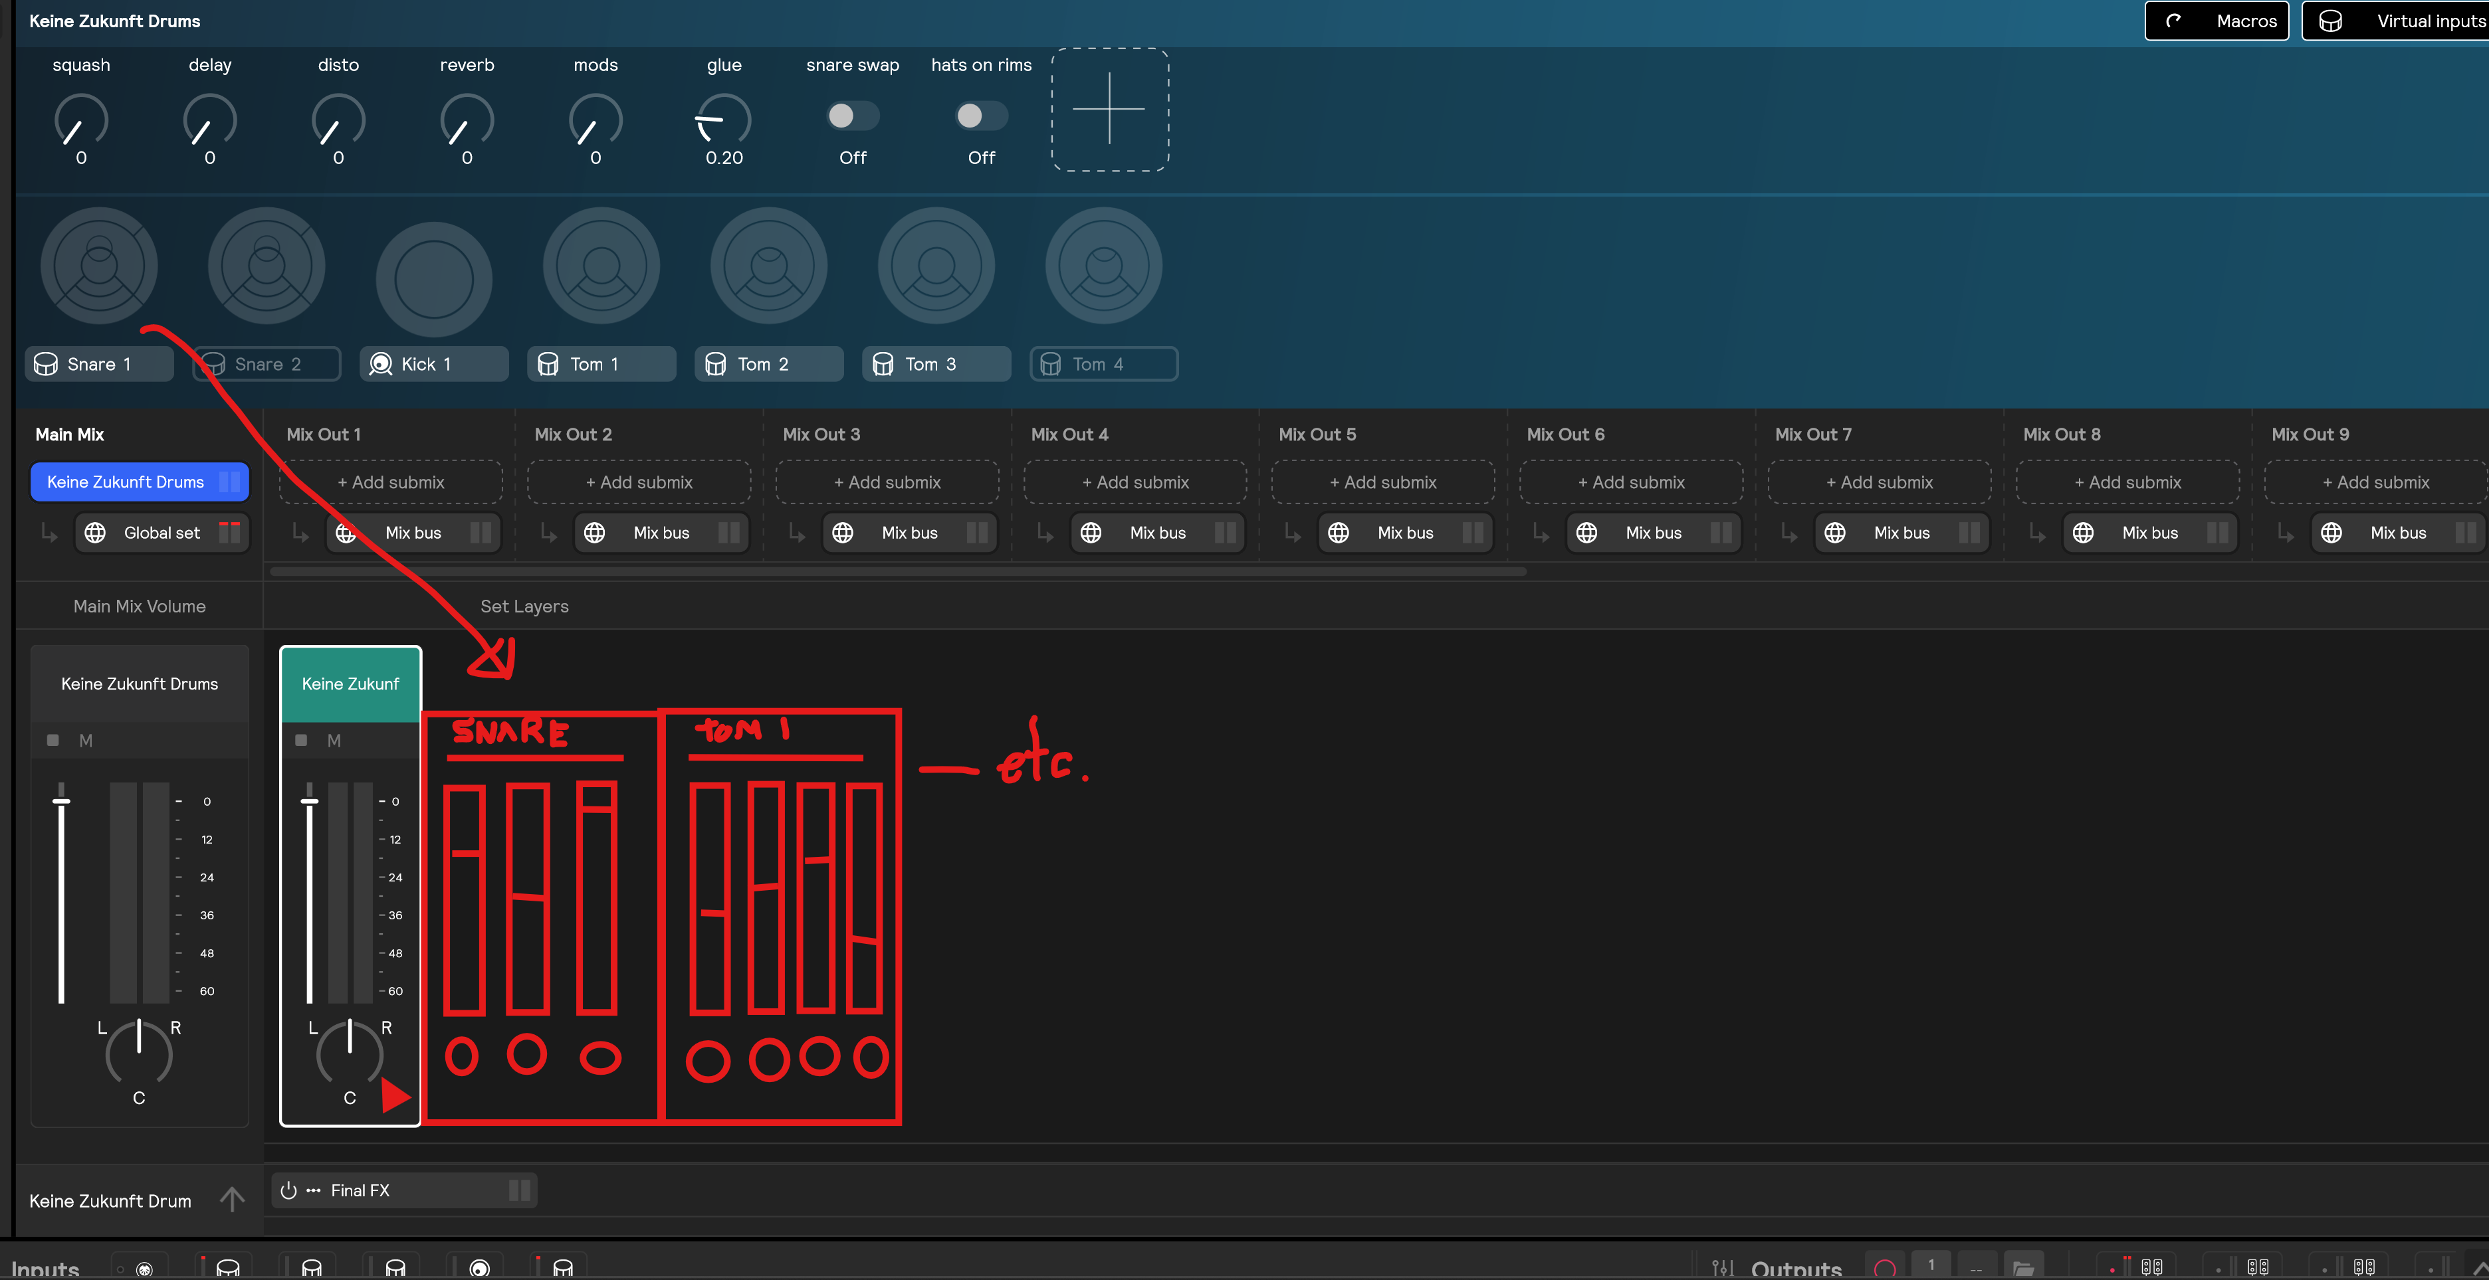Click the Macros curved arrow icon

coord(2173,21)
